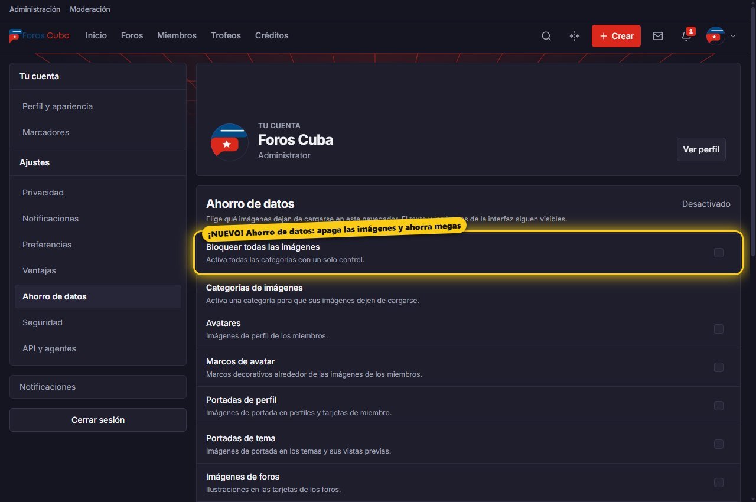Open Perfil y apariencia in sidebar
Screen dimensions: 756x502
coord(98,106)
